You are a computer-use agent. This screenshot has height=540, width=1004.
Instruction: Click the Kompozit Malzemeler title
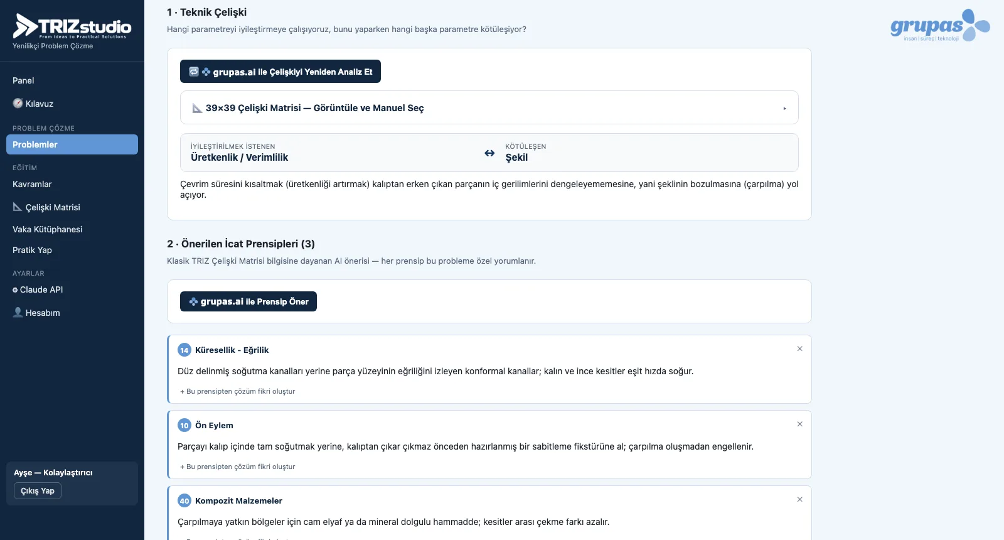point(238,501)
